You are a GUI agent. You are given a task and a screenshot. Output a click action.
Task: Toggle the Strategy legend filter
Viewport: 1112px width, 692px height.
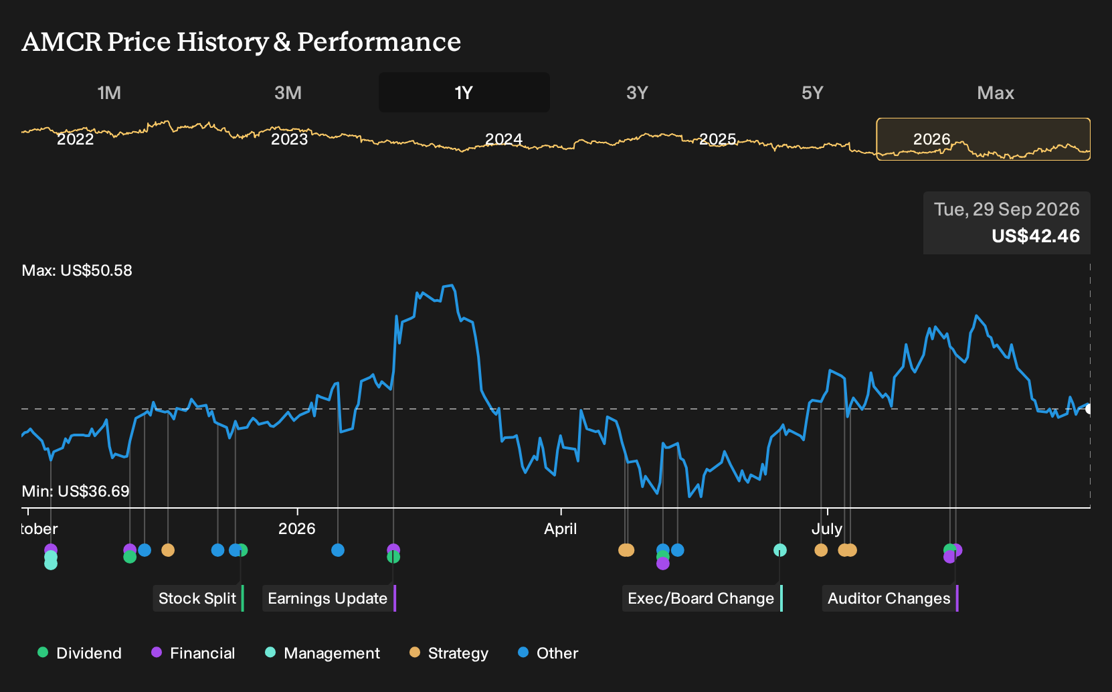[449, 653]
